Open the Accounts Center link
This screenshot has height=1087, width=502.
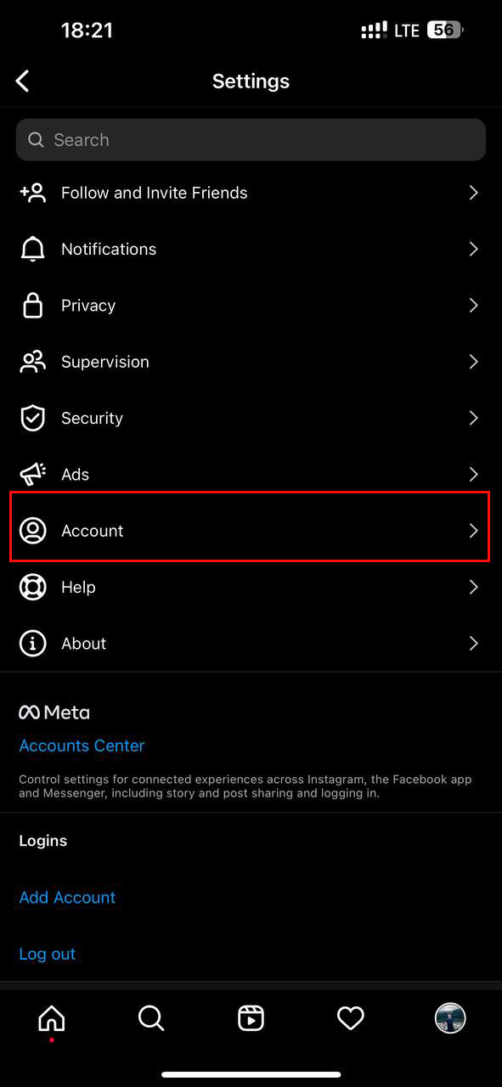(x=82, y=746)
